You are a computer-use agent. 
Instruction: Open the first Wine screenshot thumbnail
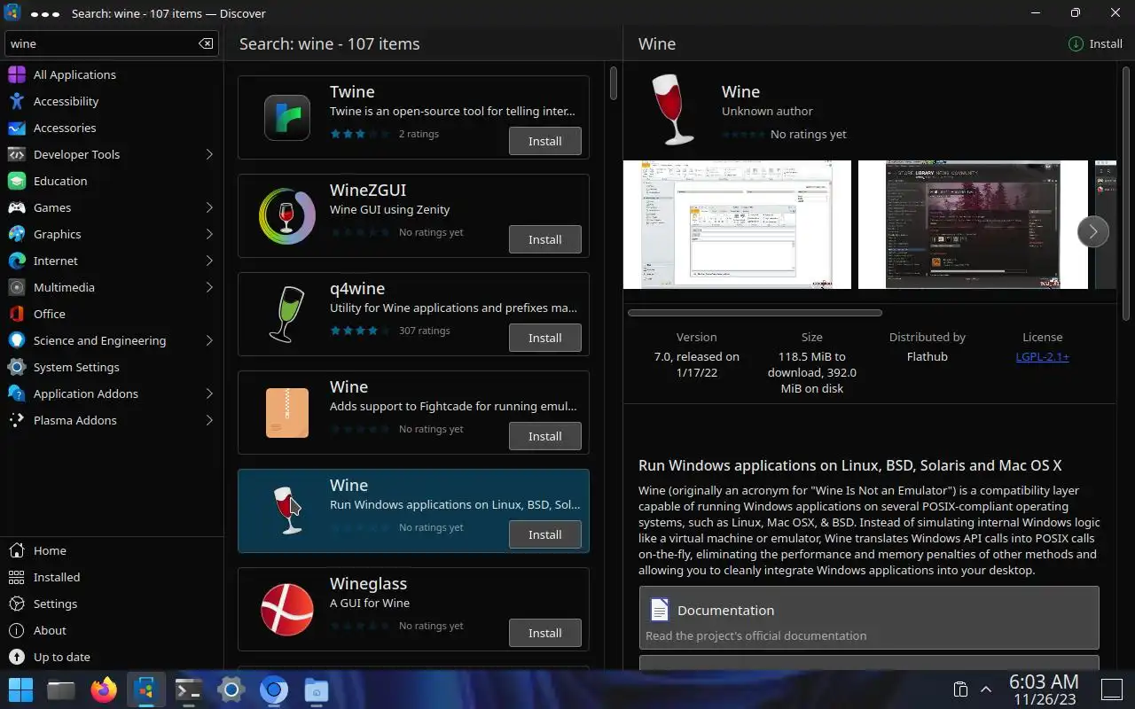(737, 224)
